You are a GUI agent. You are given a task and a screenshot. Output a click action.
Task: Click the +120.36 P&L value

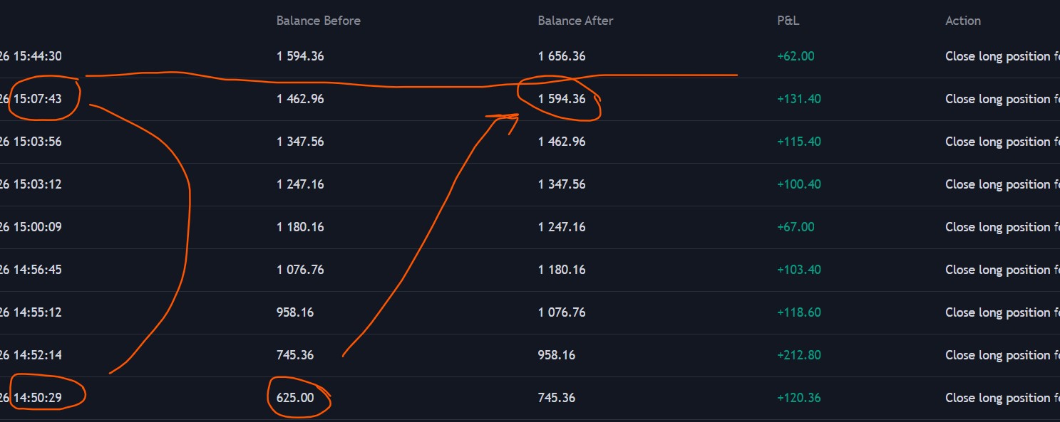click(x=798, y=398)
